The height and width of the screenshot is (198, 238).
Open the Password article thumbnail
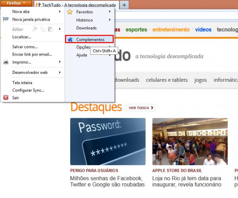(108, 142)
